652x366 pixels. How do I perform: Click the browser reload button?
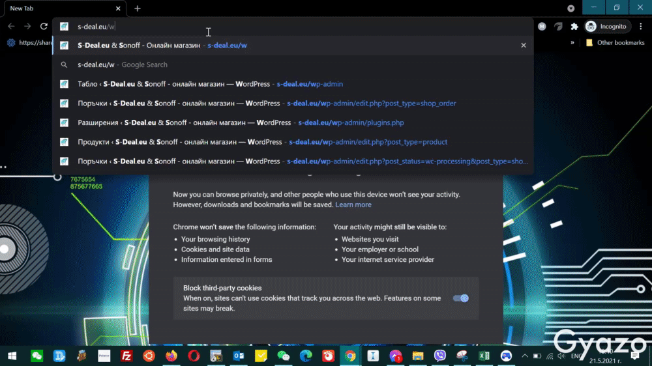point(44,26)
